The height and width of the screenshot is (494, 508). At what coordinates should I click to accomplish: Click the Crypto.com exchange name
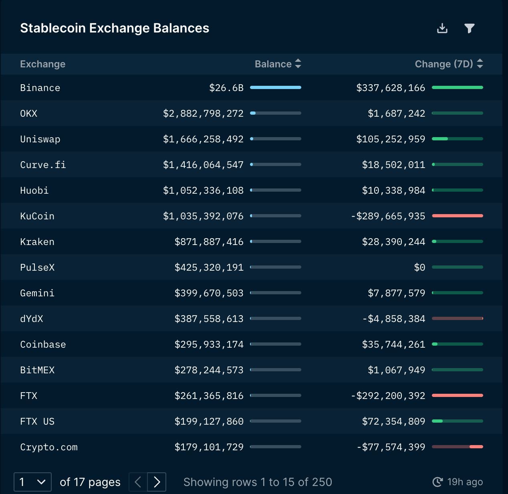coord(49,447)
